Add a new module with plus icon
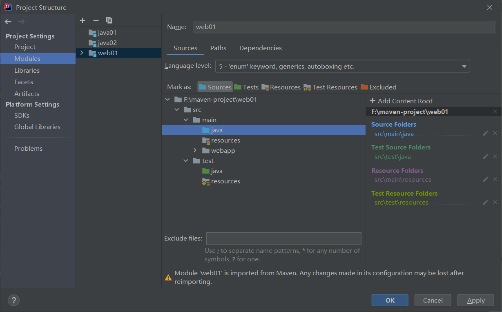The height and width of the screenshot is (312, 502). click(83, 20)
